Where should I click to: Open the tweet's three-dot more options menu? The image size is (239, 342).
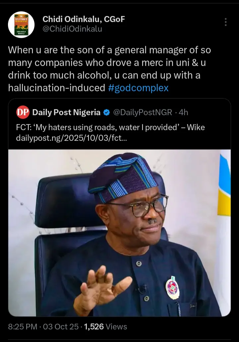coord(226,22)
